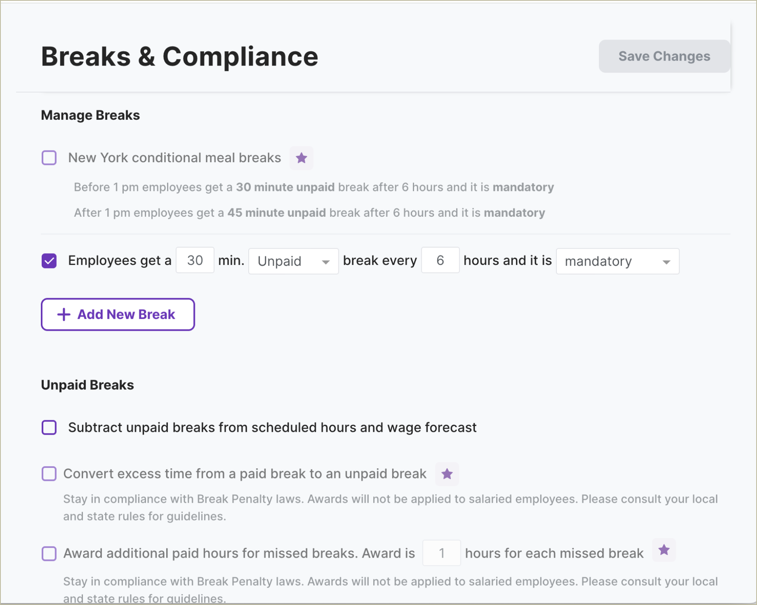Image resolution: width=757 pixels, height=605 pixels.
Task: Click the 'Before 1 pm employees' description line
Action: 313,187
